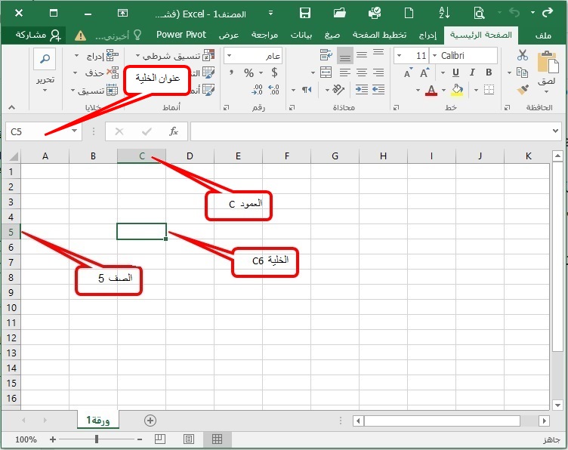Click the fill color paint bucket

tap(456, 90)
